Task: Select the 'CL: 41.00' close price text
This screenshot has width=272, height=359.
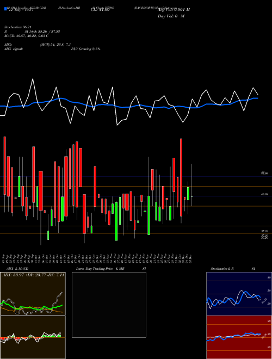Action: pos(100,10)
